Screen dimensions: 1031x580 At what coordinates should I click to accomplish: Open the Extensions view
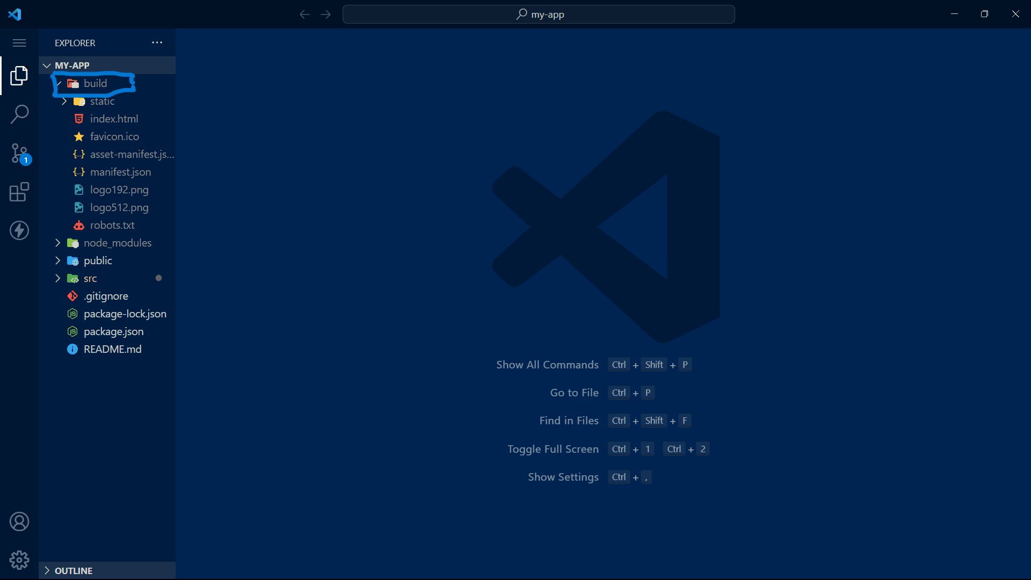[19, 192]
